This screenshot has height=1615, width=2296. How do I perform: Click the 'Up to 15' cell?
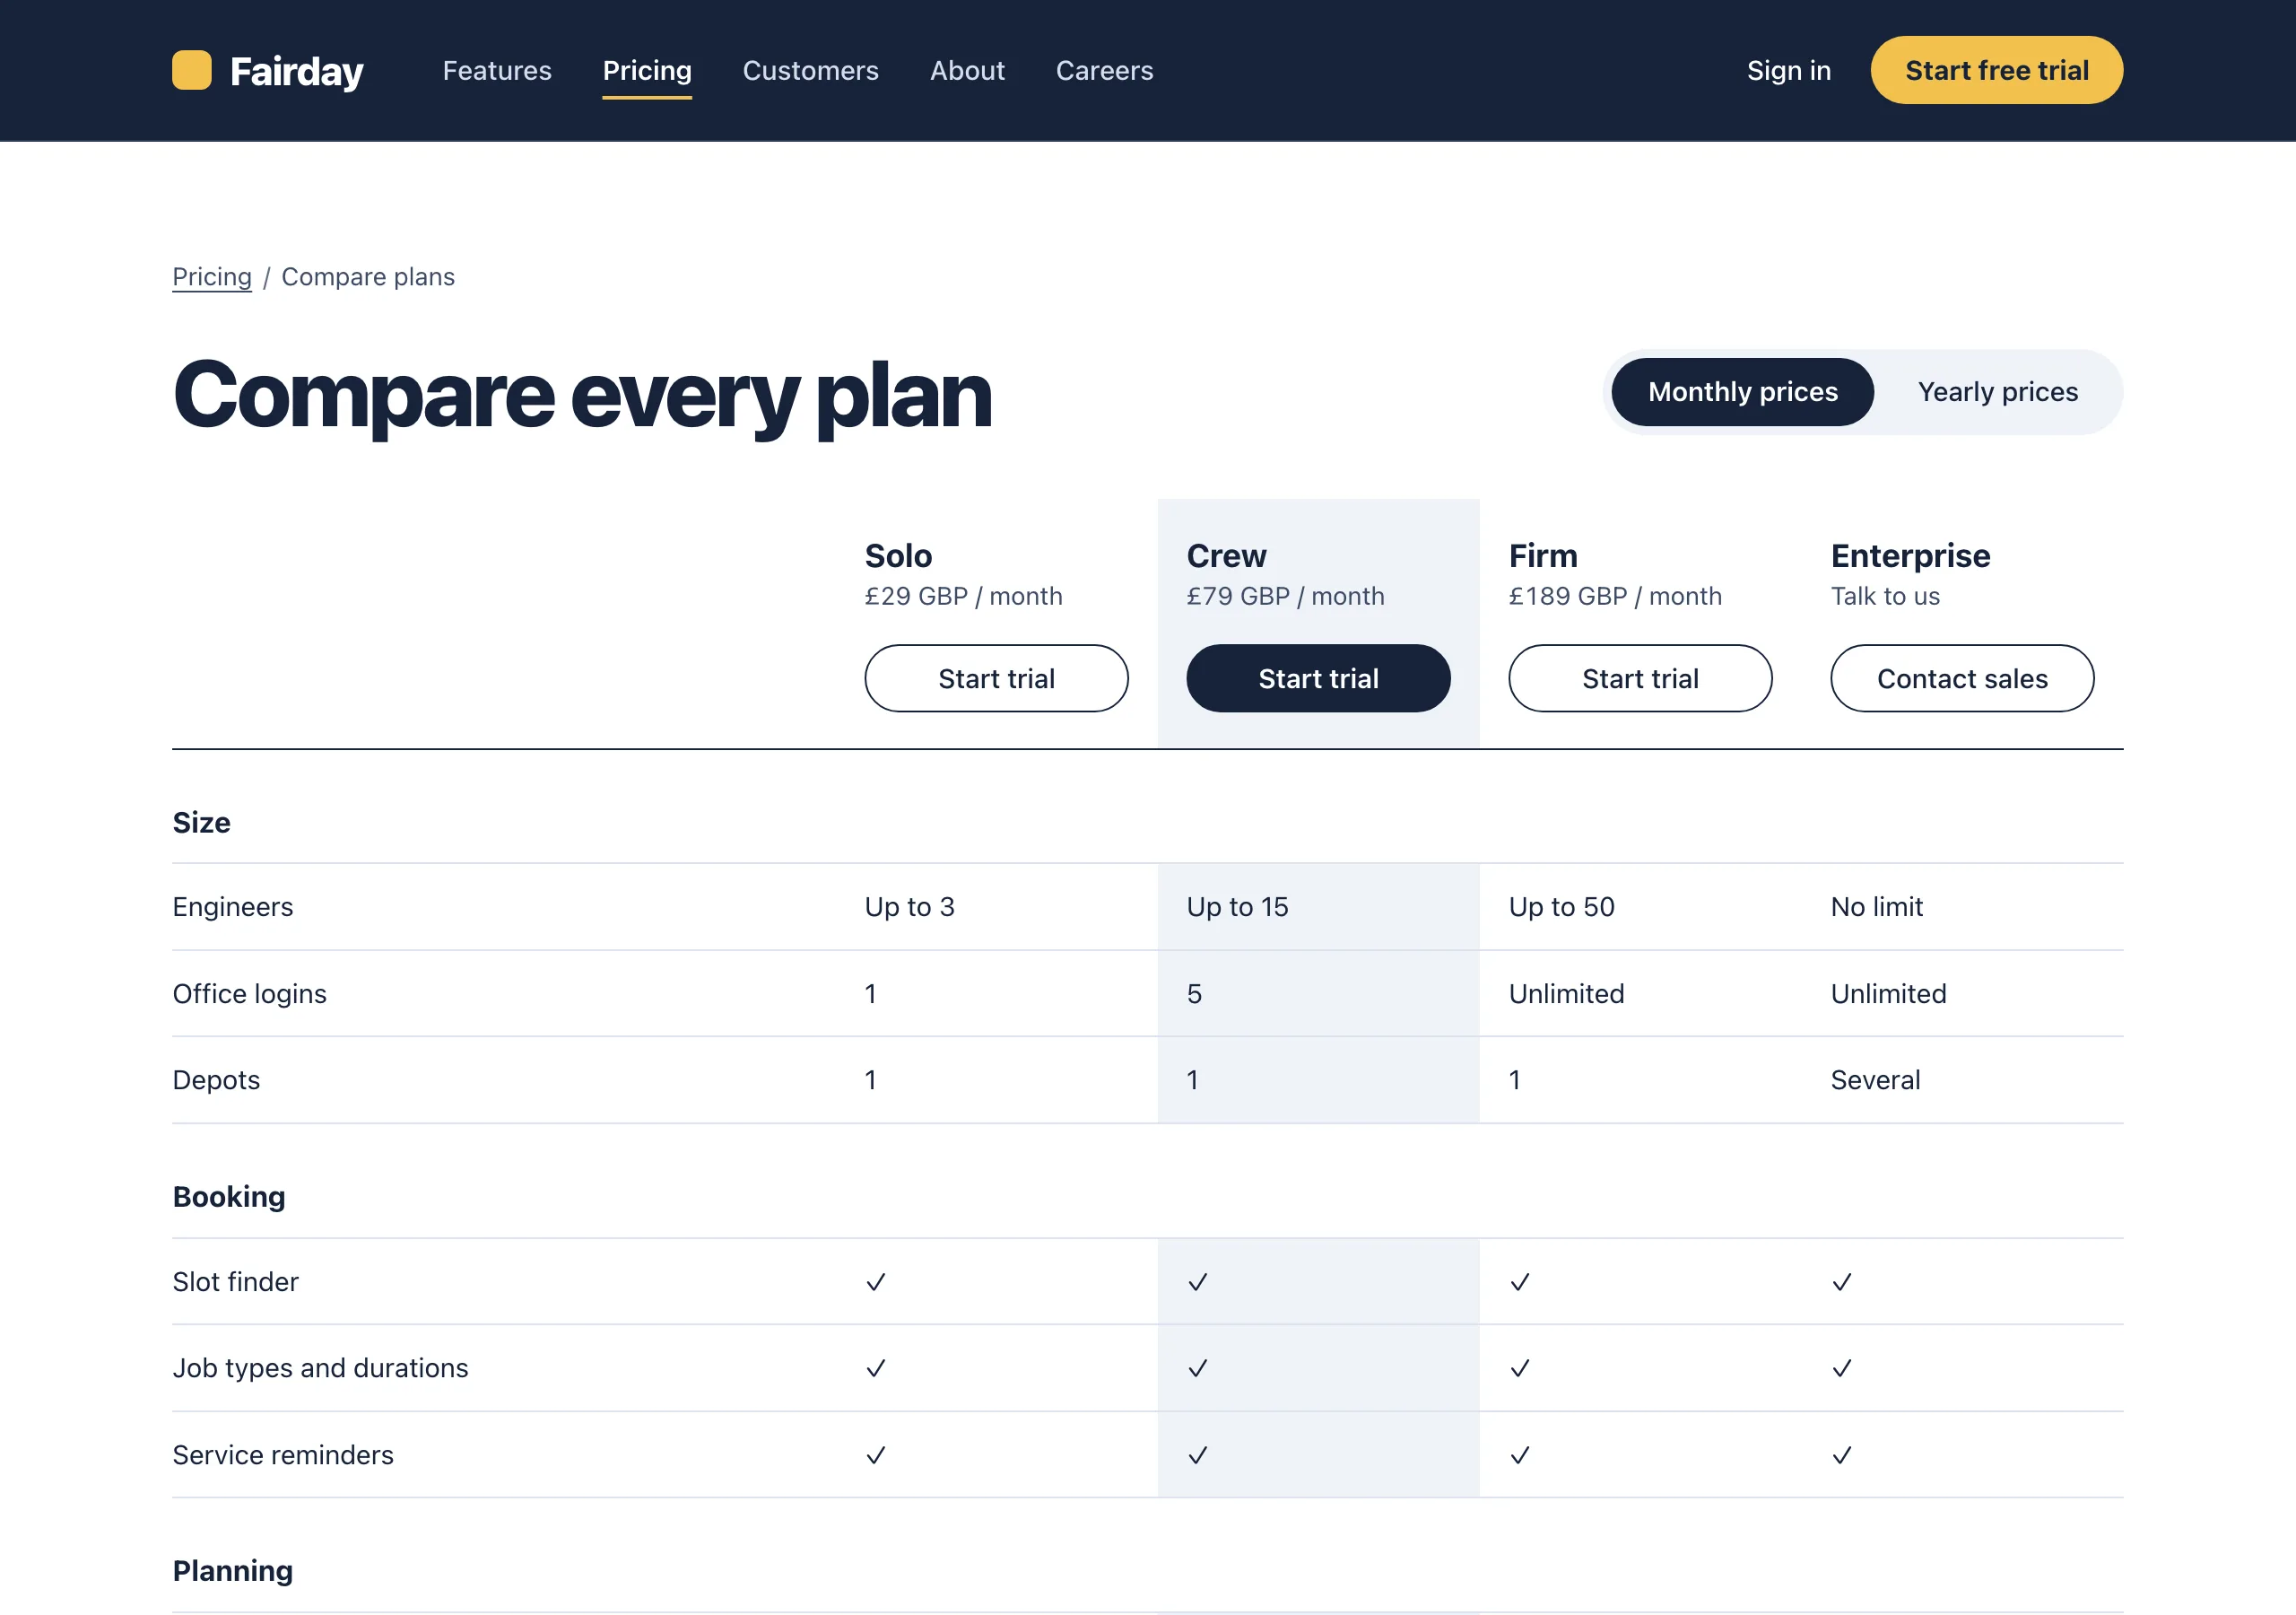[x=1237, y=906]
